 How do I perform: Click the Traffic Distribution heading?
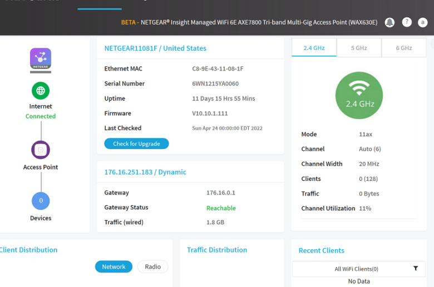tap(217, 250)
